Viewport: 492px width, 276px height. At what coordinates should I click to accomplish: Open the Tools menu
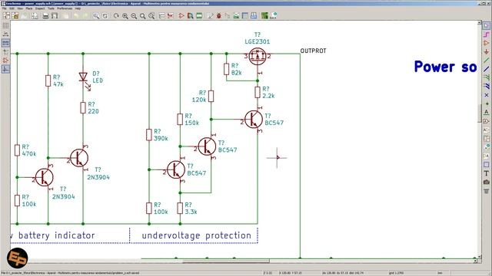pyautogui.click(x=52, y=8)
